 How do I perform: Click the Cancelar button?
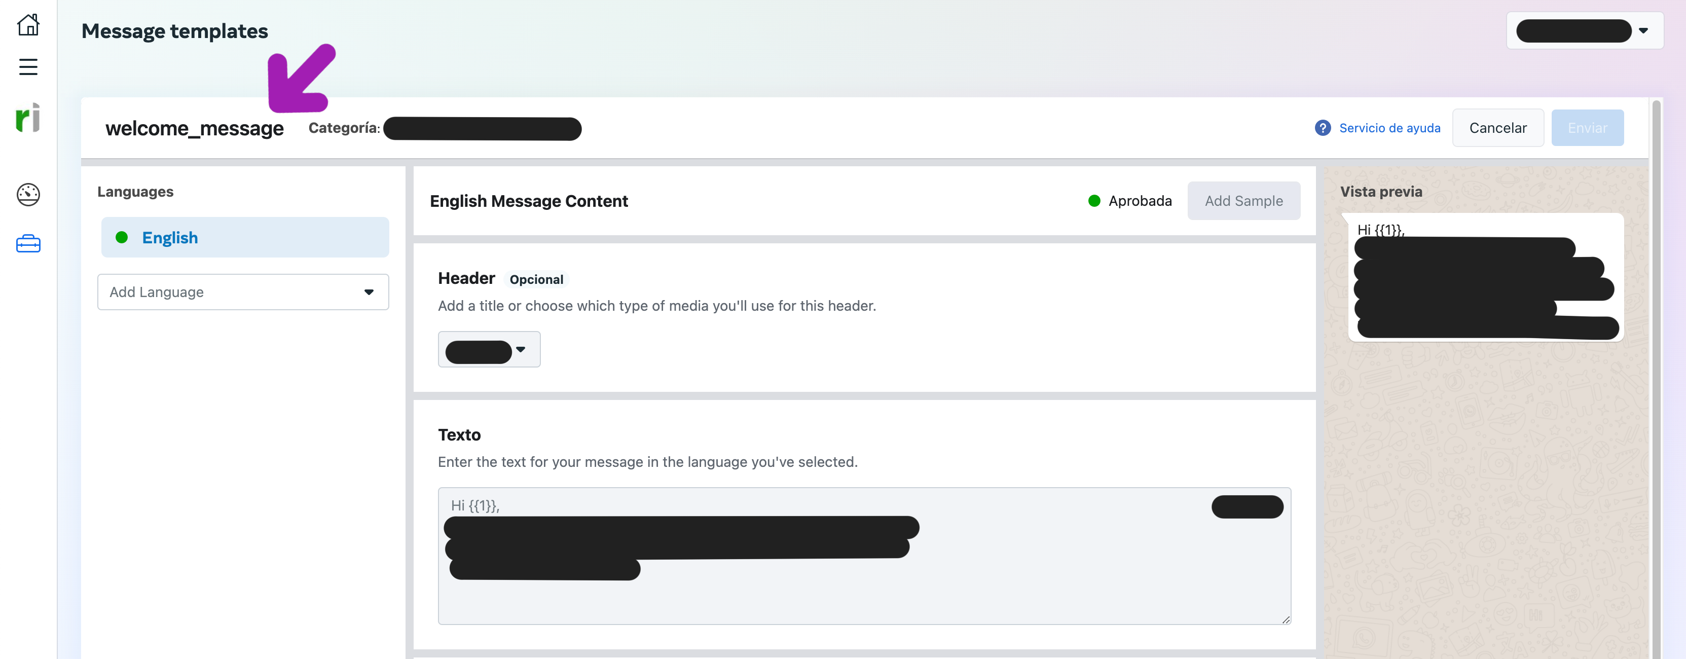[1497, 128]
